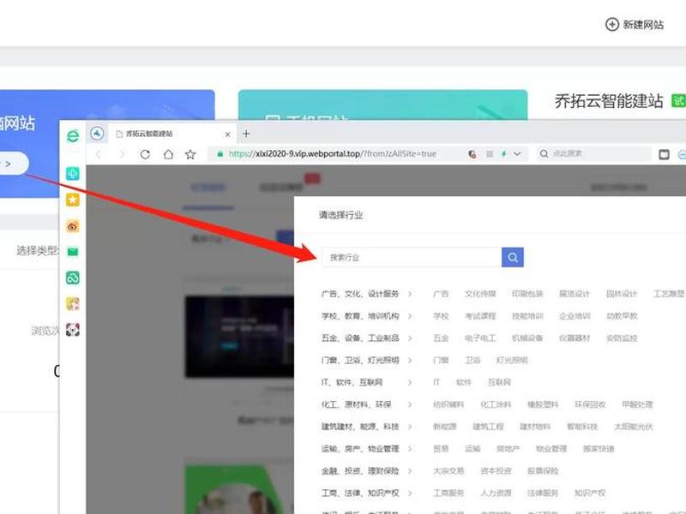Choose the 印刷包装 industry link
Viewport: 686px width, 514px height.
click(x=527, y=294)
